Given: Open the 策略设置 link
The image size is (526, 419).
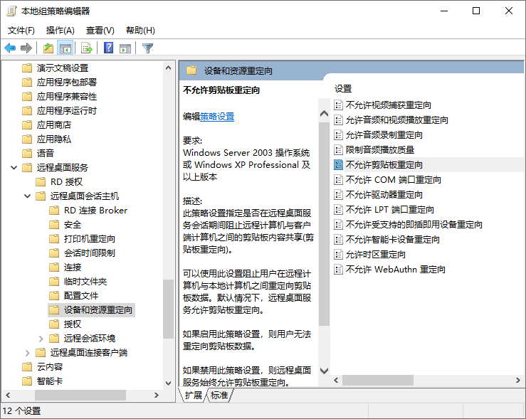Looking at the screenshot, I should pyautogui.click(x=217, y=117).
